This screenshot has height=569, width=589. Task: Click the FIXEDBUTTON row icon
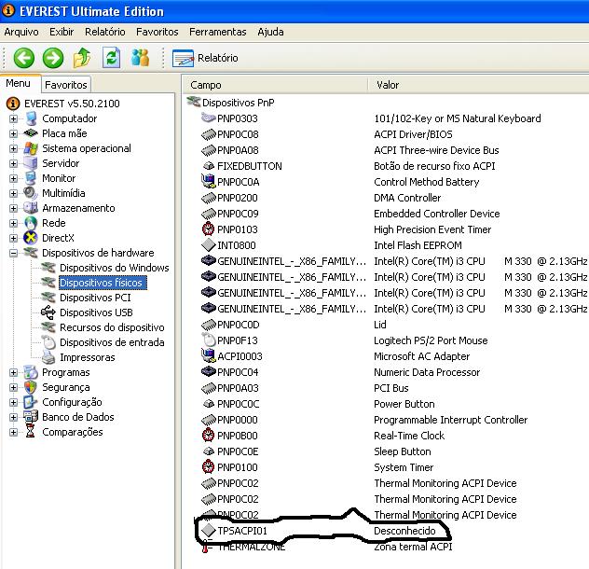tap(208, 166)
